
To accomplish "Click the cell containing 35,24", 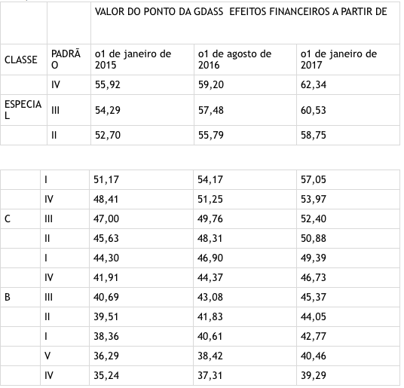I will pyautogui.click(x=141, y=376).
